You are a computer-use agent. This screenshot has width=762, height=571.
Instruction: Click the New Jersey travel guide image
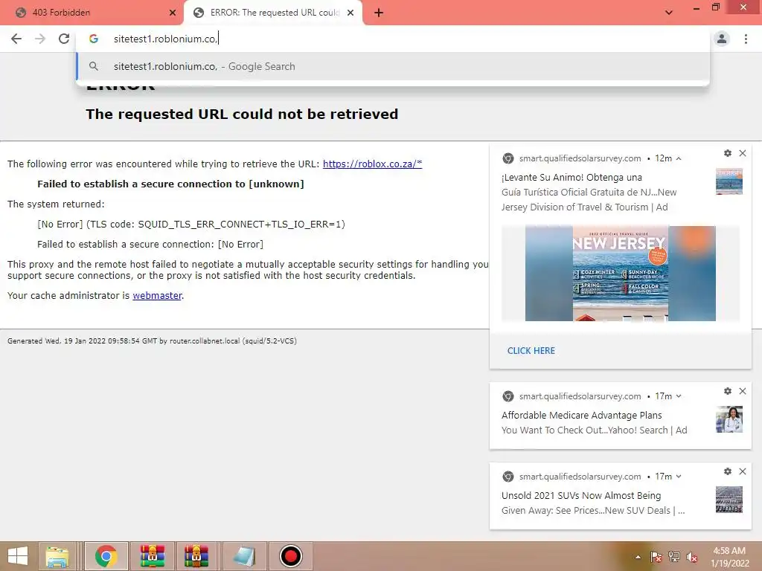click(620, 273)
